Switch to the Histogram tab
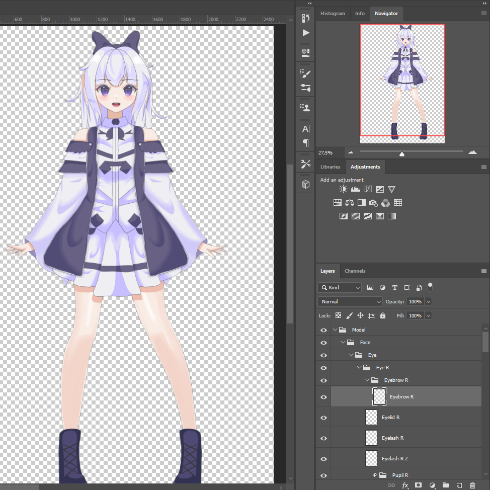 [333, 14]
